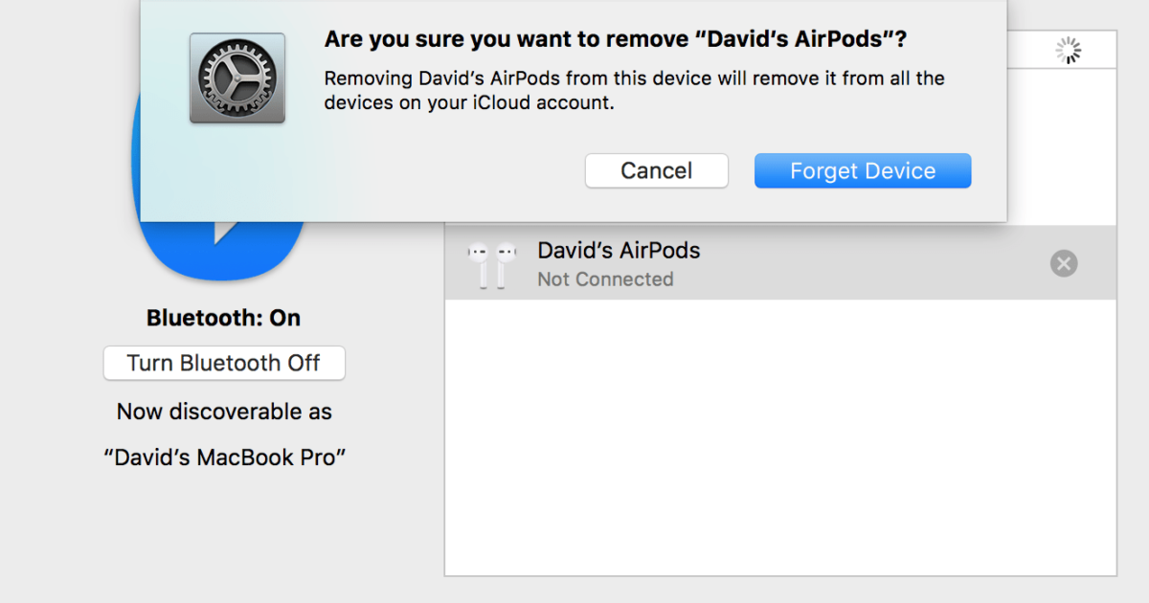Click the Not Connected status text
The height and width of the screenshot is (603, 1149).
pyautogui.click(x=605, y=279)
